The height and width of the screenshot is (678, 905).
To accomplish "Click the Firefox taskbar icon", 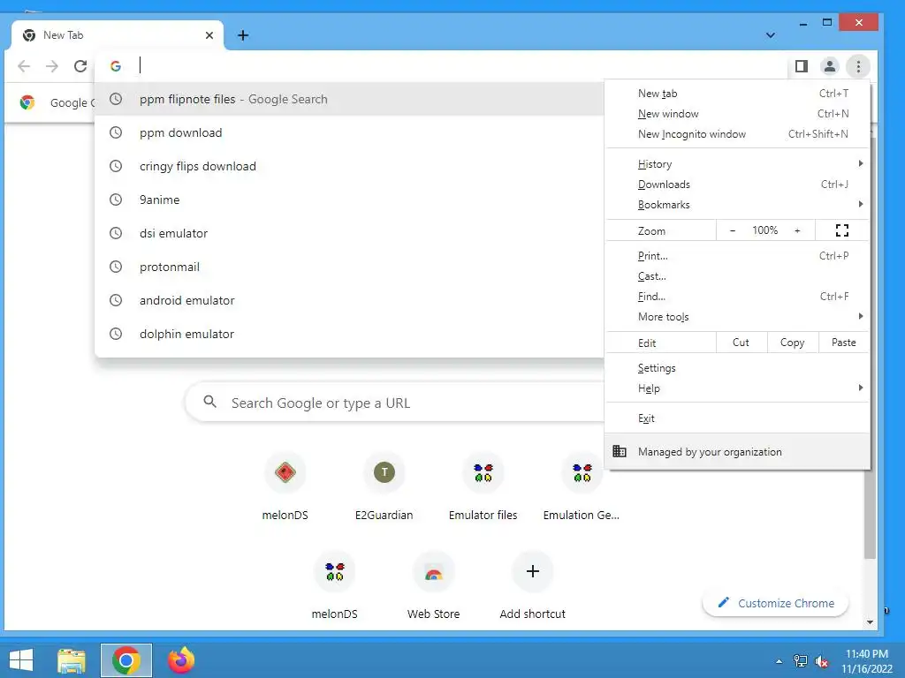I will click(x=181, y=660).
